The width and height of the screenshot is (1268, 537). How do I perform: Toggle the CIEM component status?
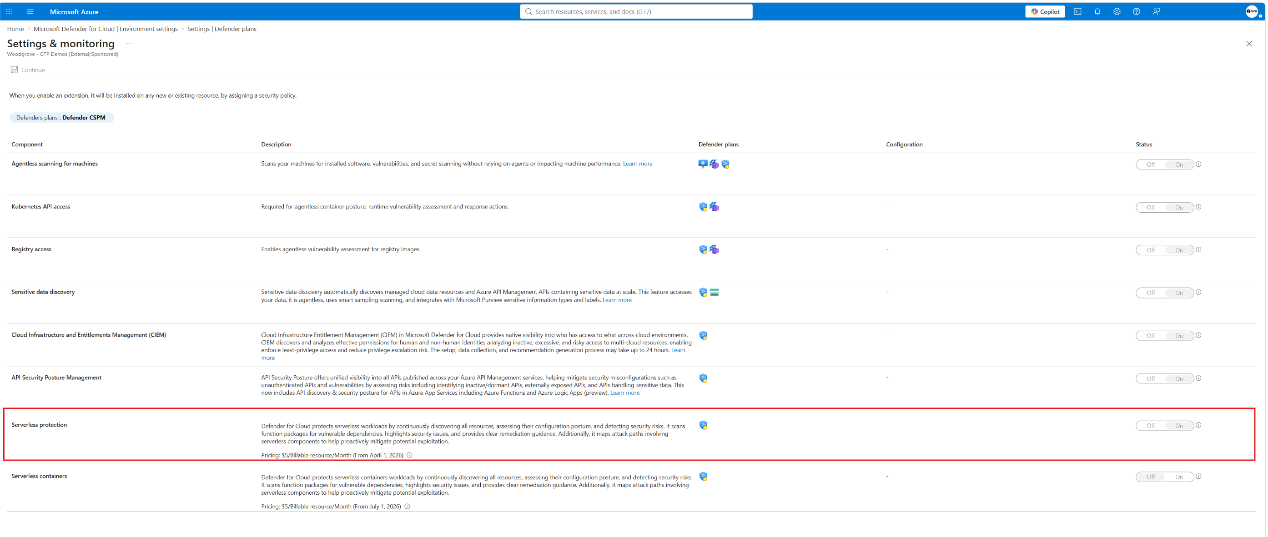(1165, 336)
